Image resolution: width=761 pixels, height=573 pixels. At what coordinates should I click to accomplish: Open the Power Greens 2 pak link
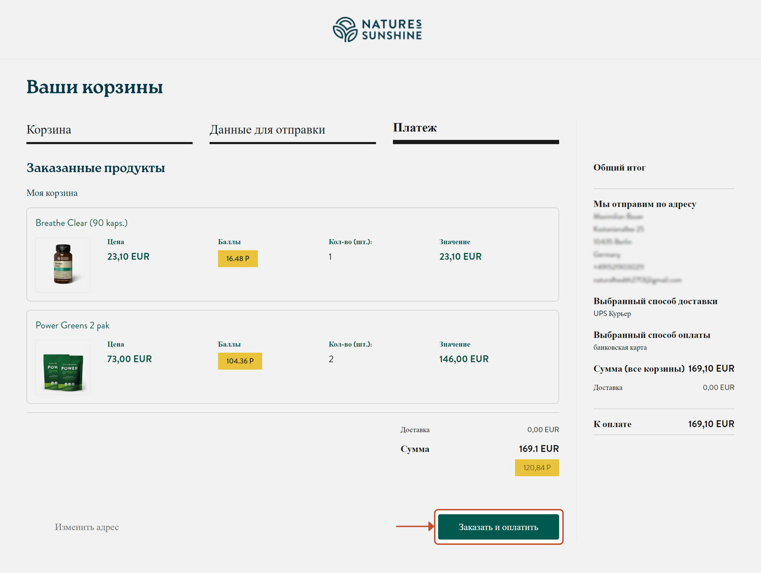(x=72, y=325)
